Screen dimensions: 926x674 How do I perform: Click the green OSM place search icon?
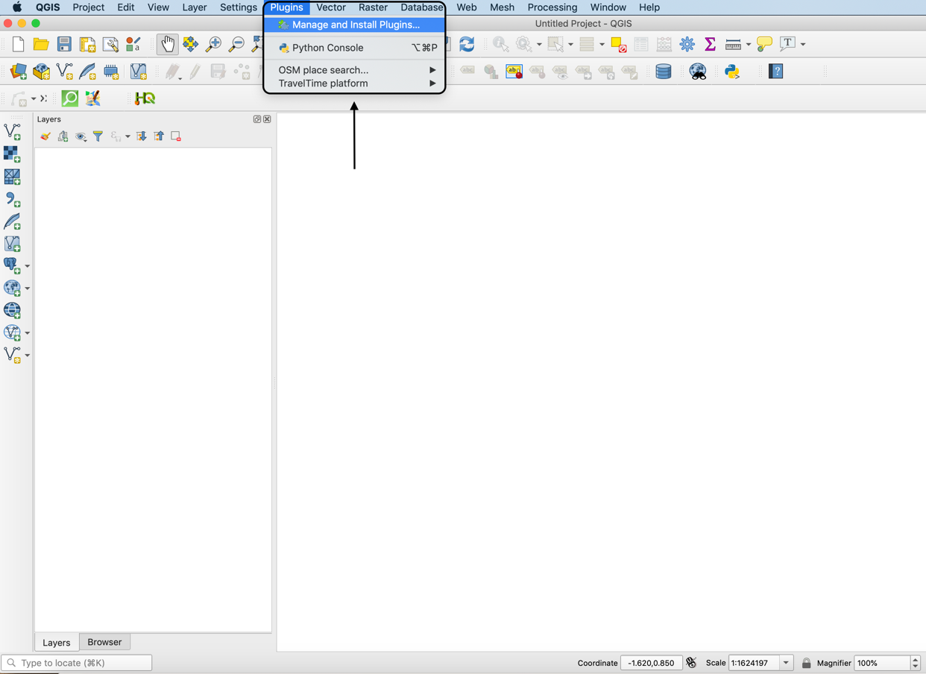(x=69, y=98)
